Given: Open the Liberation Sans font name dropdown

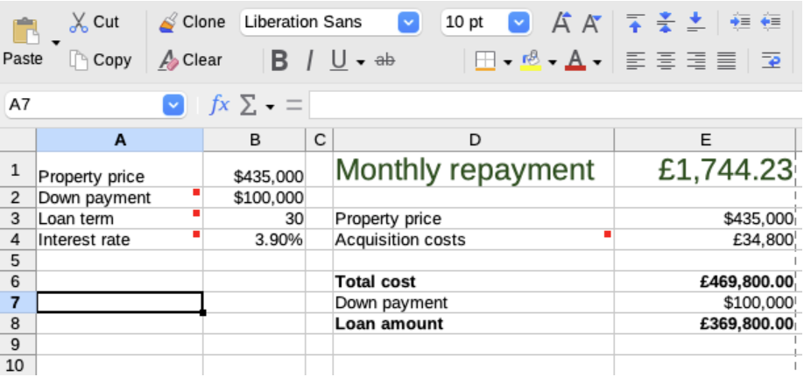Looking at the screenshot, I should pyautogui.click(x=408, y=23).
